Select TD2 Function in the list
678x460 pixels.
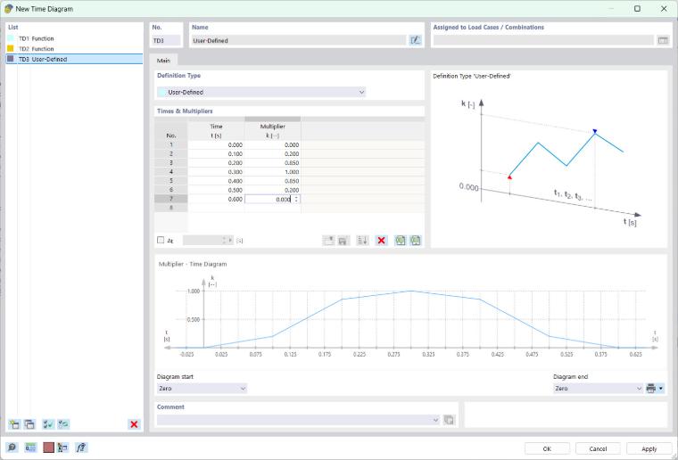click(74, 49)
